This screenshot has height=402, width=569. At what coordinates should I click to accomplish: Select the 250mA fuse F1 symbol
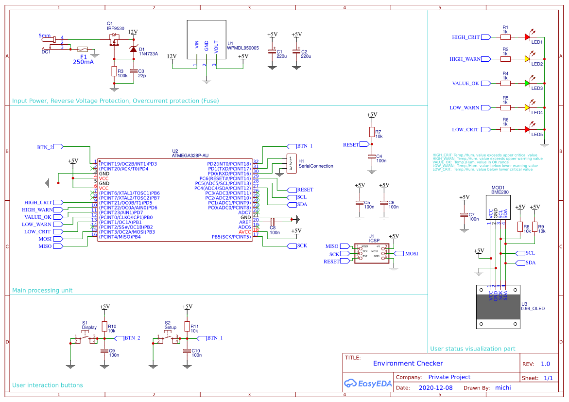[84, 49]
